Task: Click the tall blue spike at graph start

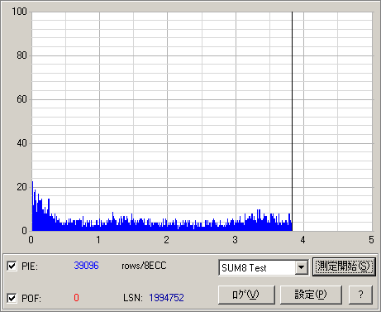Action: (x=32, y=206)
